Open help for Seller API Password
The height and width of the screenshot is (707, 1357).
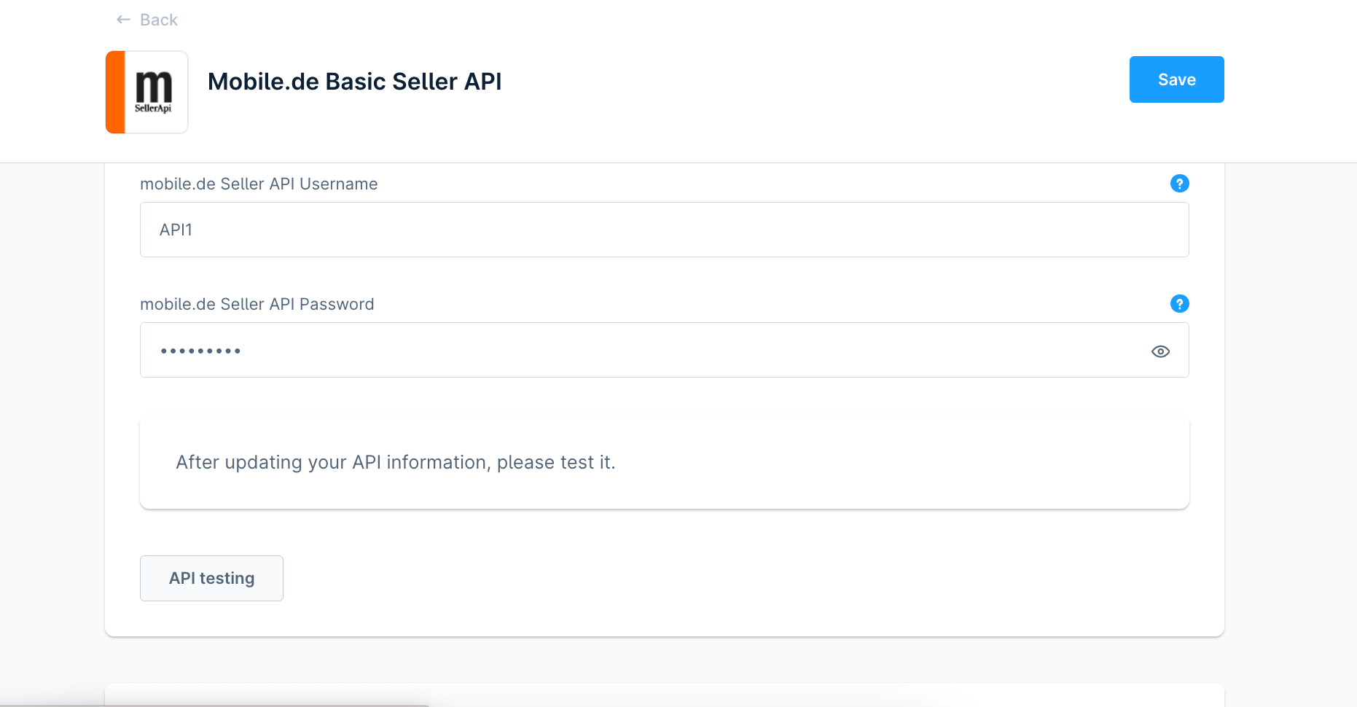(x=1179, y=304)
